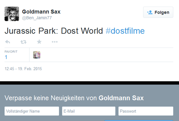
Task: Open the 12:45 - 19. Feb. 2015 timestamp
Action: click(x=23, y=69)
